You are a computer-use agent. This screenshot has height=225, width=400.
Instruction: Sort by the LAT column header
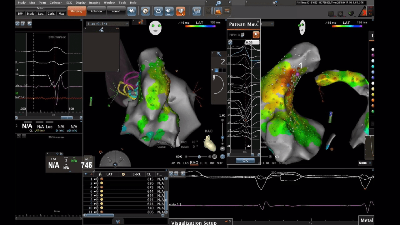[109, 174]
